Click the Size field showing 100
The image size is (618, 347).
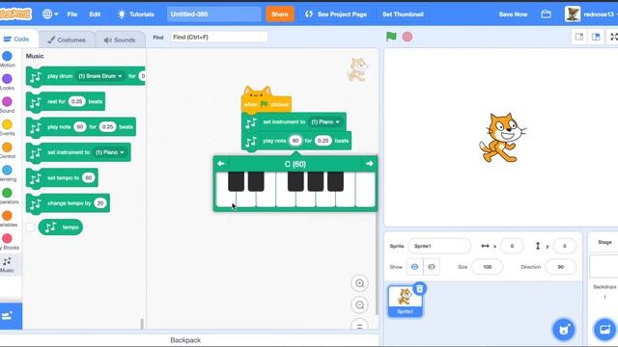click(487, 267)
